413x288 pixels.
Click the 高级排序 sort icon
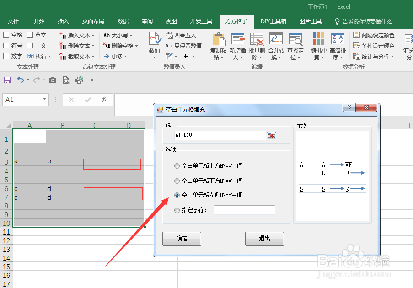click(x=338, y=39)
